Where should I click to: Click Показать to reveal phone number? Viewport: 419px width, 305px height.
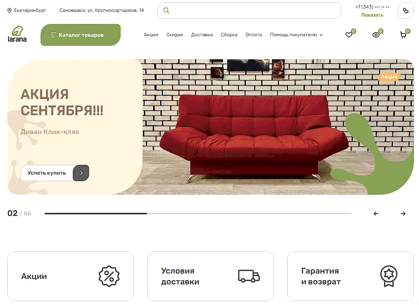pos(372,15)
